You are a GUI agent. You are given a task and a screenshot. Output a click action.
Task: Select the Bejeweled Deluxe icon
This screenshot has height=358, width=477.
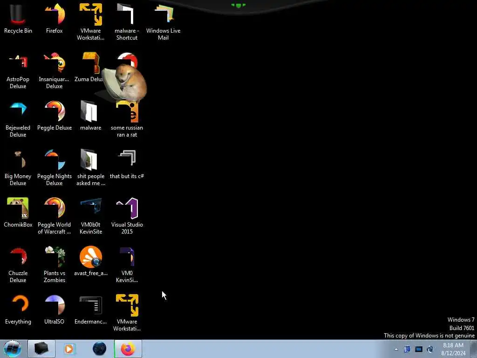tap(18, 119)
